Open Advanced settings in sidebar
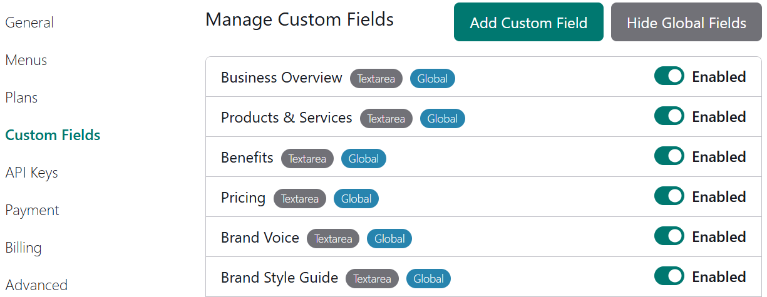767x297 pixels. [36, 285]
